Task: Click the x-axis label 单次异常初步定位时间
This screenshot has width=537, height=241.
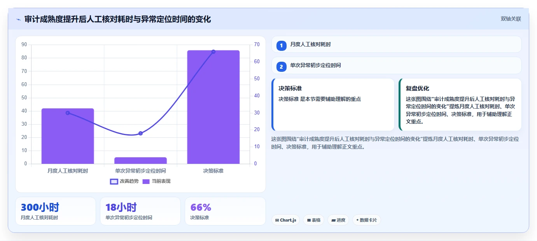Action: pyautogui.click(x=140, y=171)
